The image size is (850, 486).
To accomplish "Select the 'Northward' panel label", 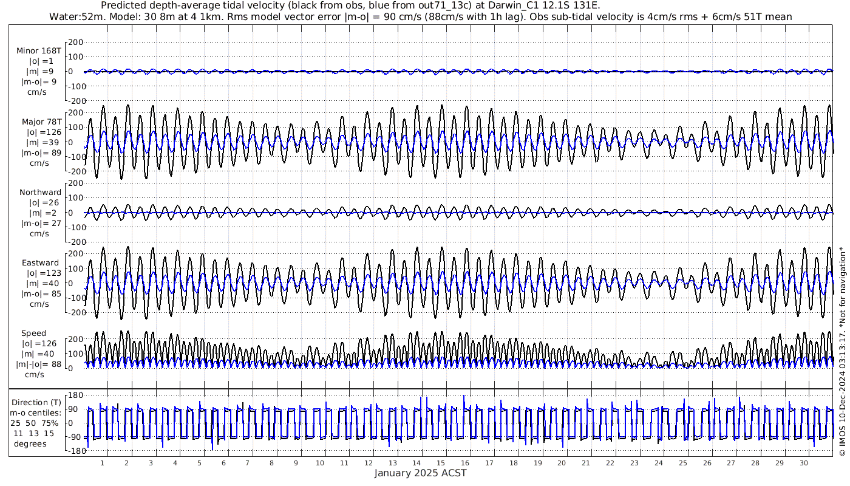I will click(40, 192).
